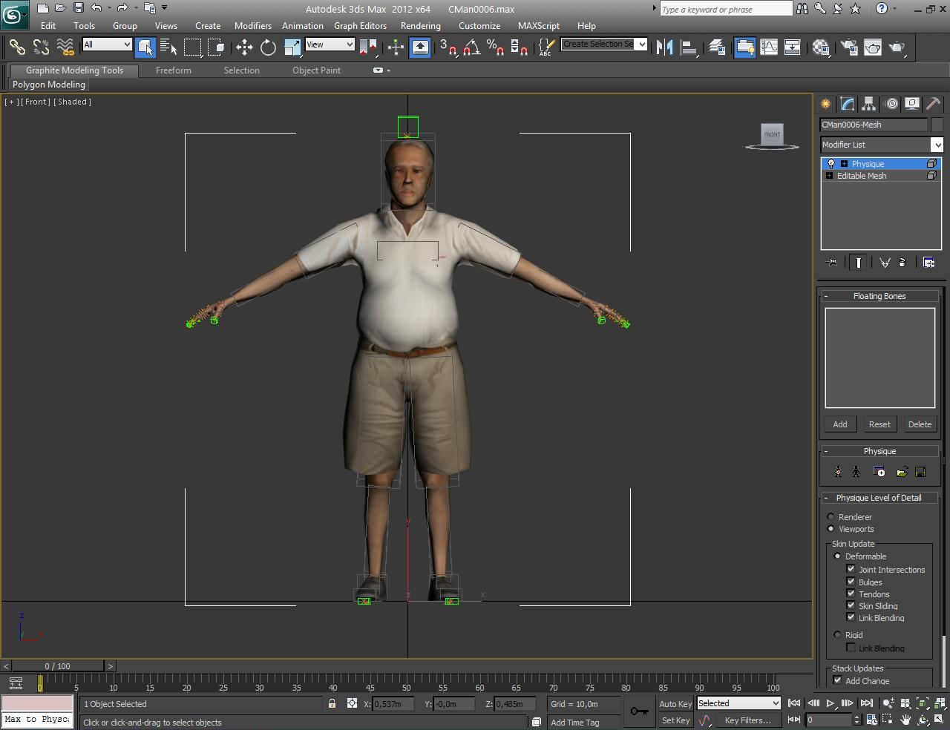The height and width of the screenshot is (730, 950).
Task: Collapse the Physique Level of Detail rollout
Action: [x=879, y=498]
